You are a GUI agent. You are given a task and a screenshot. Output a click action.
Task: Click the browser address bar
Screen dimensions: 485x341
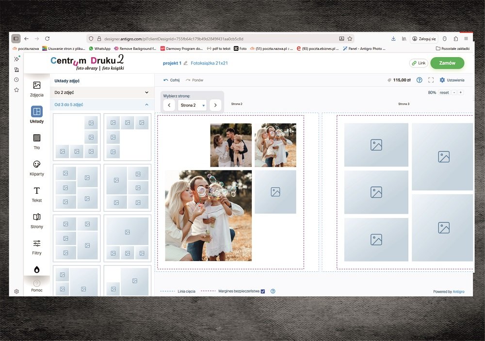coord(213,39)
